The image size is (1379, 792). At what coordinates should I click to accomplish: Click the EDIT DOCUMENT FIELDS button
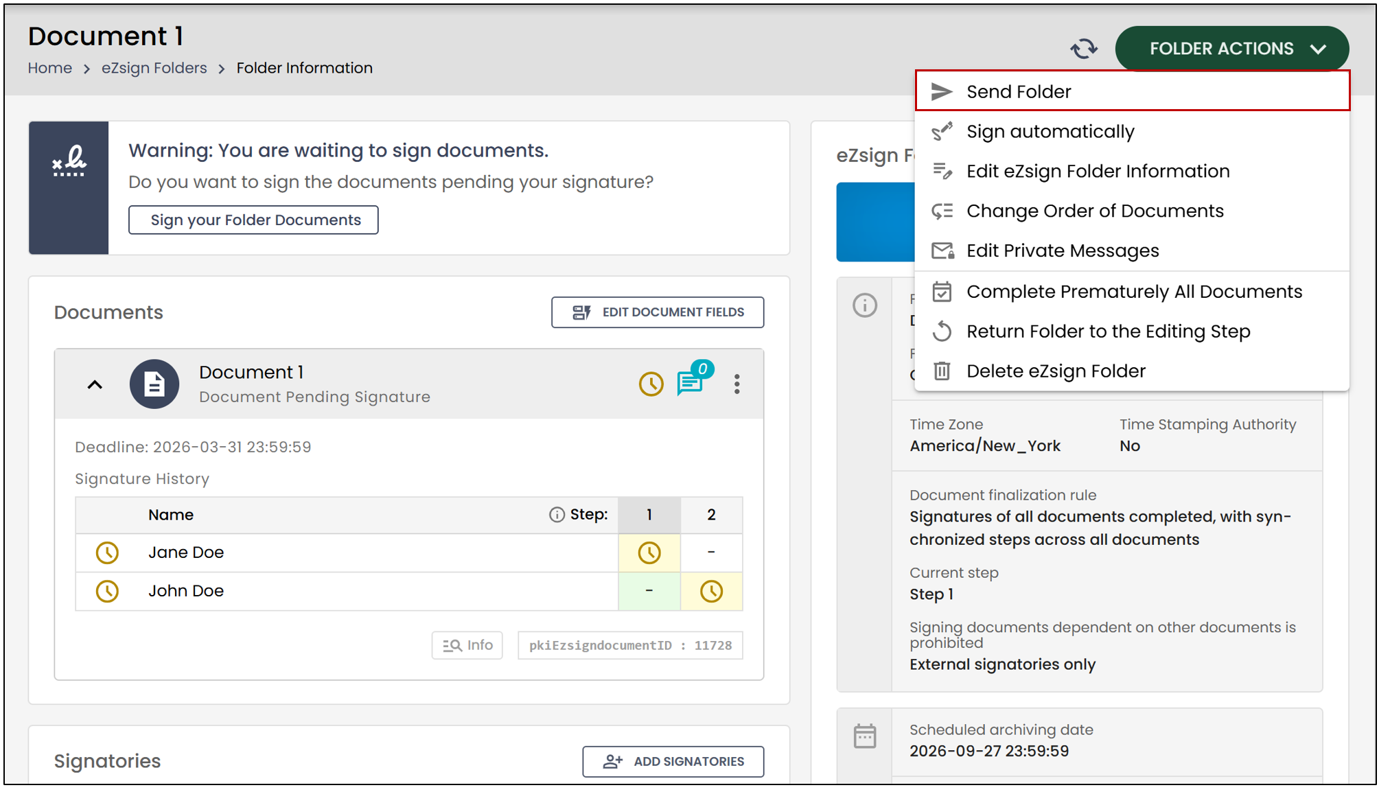[658, 312]
